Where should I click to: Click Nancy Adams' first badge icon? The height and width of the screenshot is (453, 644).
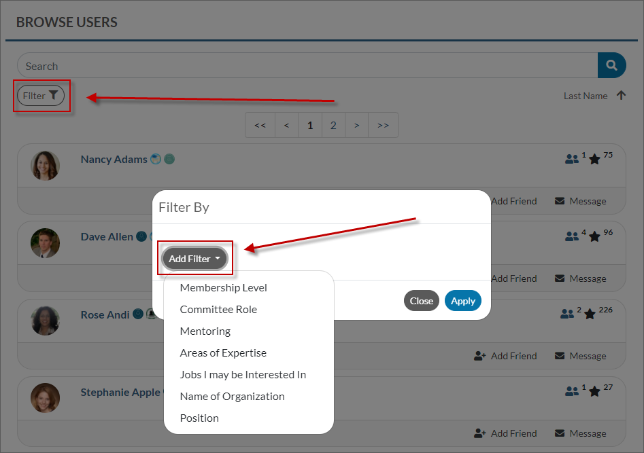pos(156,159)
